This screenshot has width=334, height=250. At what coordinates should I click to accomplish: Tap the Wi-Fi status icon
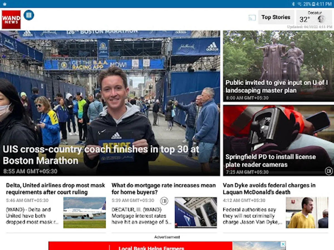(x=300, y=4)
